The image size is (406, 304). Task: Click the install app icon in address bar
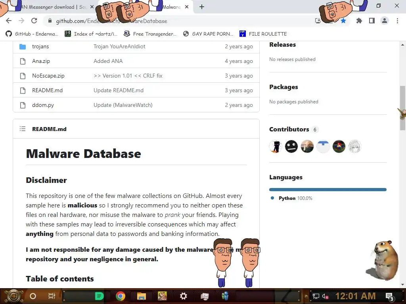coord(318,21)
